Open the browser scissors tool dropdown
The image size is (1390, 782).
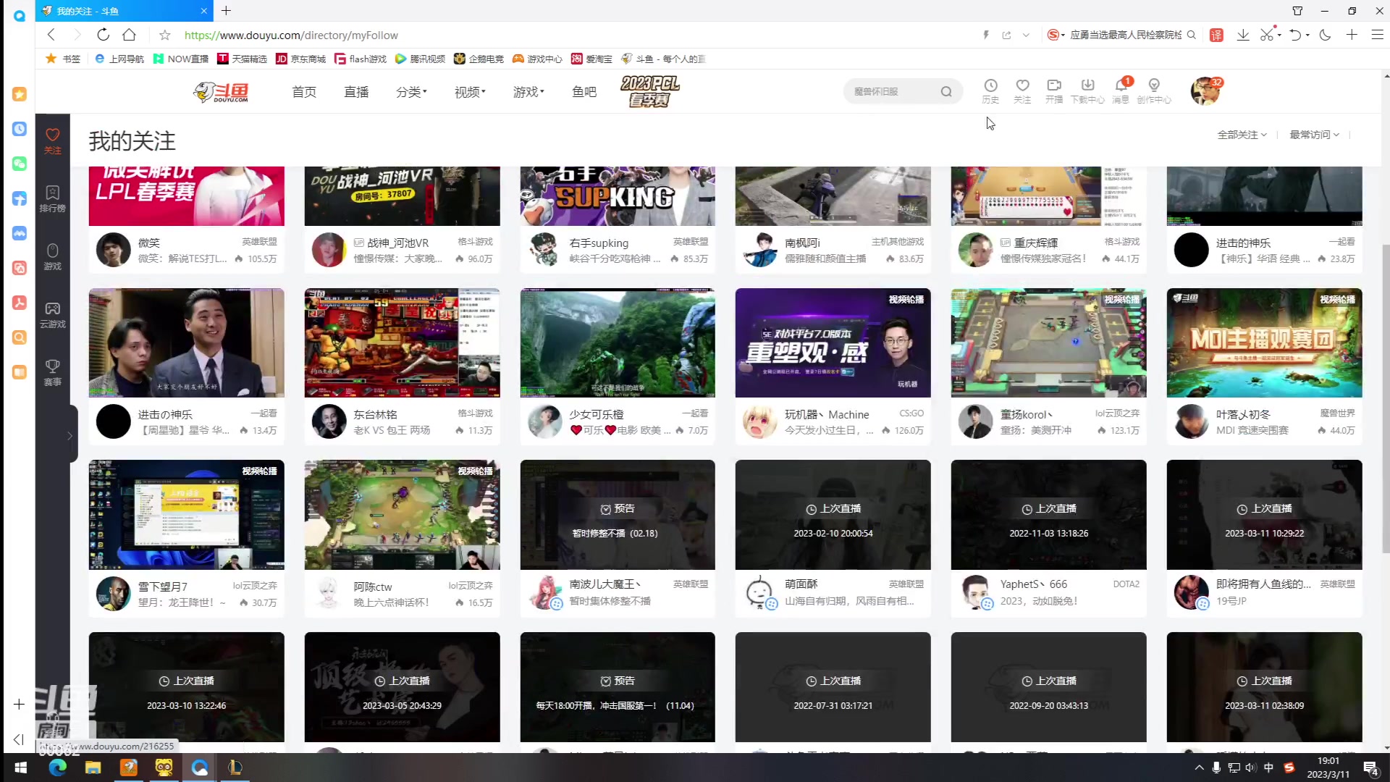pos(1271,35)
